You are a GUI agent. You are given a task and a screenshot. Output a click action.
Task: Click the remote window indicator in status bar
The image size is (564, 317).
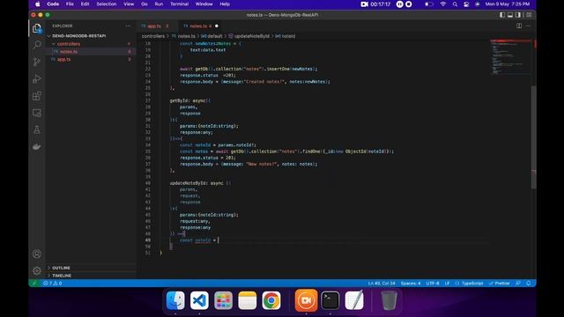tap(34, 284)
